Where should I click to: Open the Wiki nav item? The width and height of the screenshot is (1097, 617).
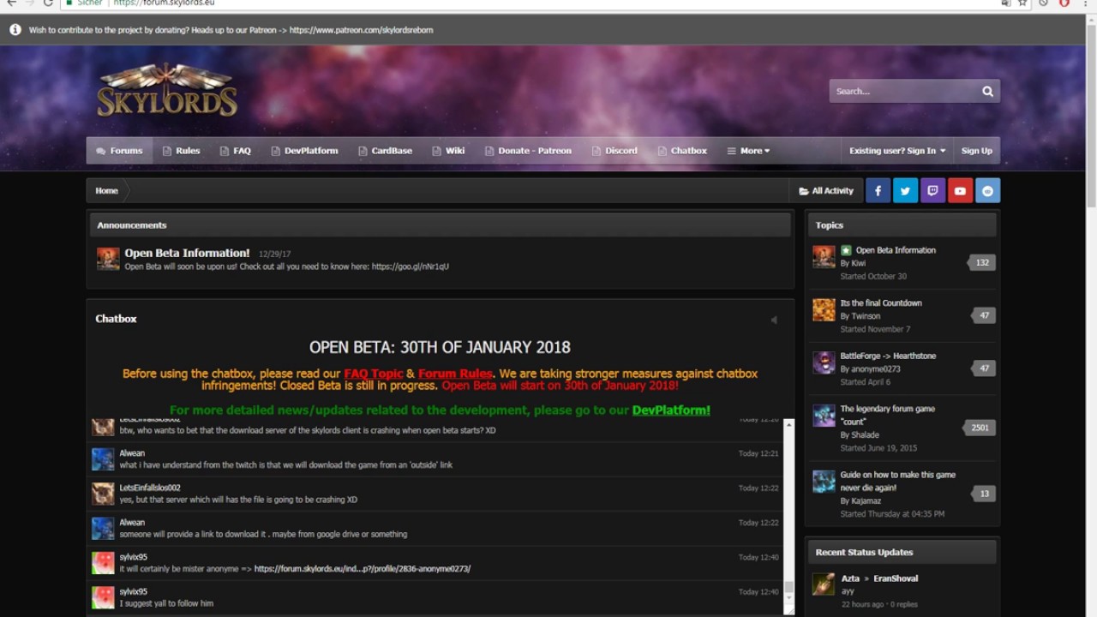coord(448,151)
